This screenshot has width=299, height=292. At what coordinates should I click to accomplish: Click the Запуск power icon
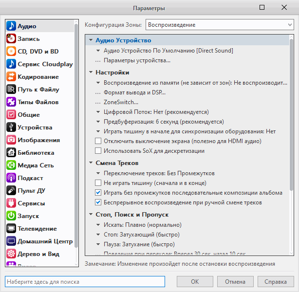pyautogui.click(x=11, y=216)
